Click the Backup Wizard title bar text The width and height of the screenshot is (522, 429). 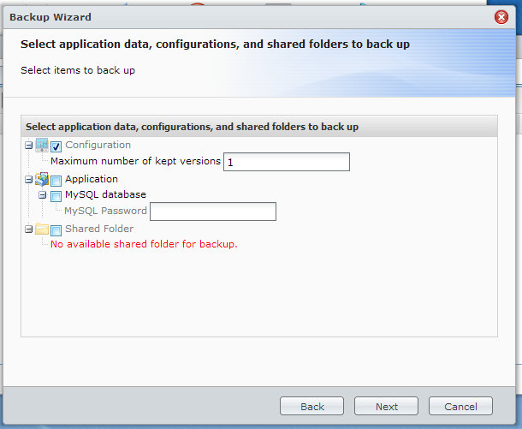click(x=50, y=17)
